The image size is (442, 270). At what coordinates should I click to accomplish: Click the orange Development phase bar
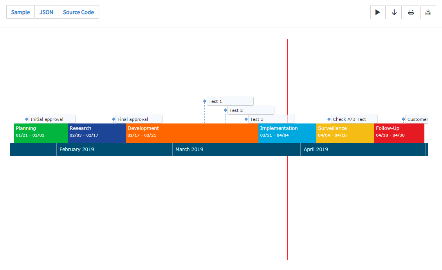coord(192,133)
